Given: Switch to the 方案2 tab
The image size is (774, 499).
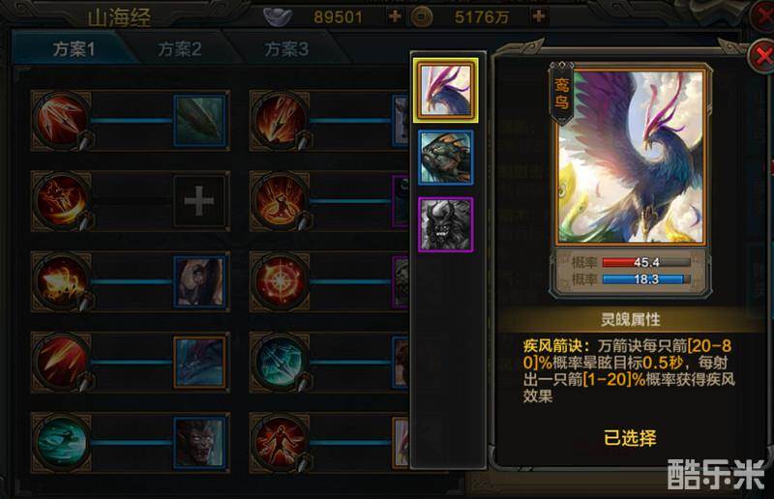Looking at the screenshot, I should 180,49.
